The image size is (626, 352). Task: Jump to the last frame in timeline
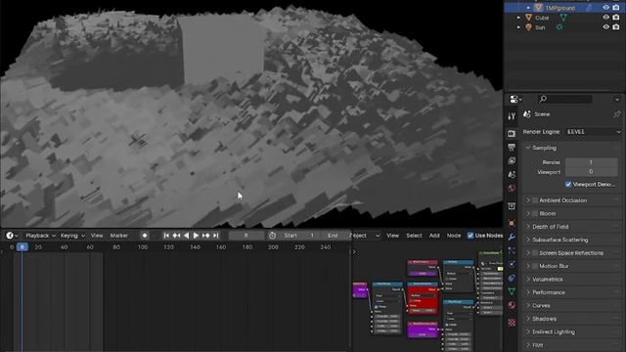point(215,236)
